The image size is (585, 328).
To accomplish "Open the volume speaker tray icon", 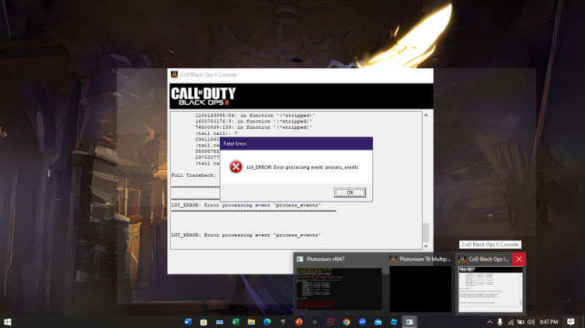I will click(531, 322).
